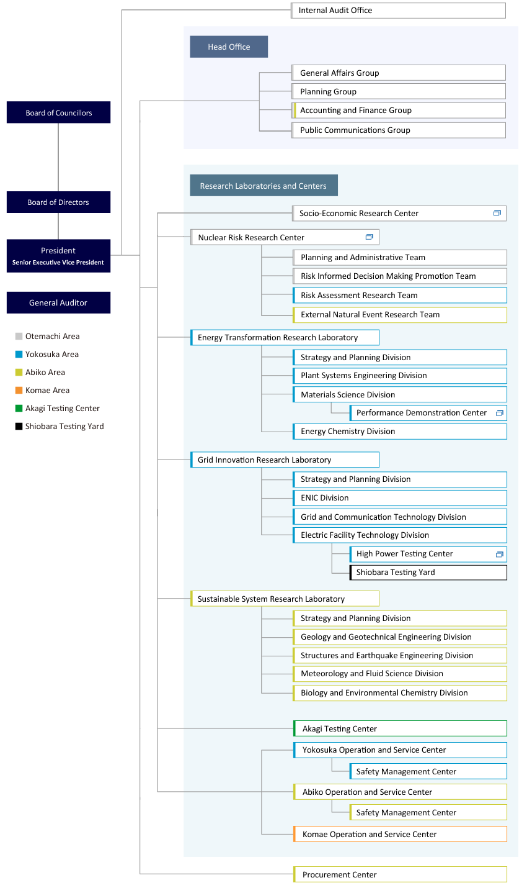Screen dimensions: 527x888
Task: Select the Energy Chemistry Division box
Action: click(400, 432)
